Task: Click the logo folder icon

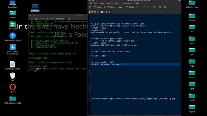Action: (192, 63)
